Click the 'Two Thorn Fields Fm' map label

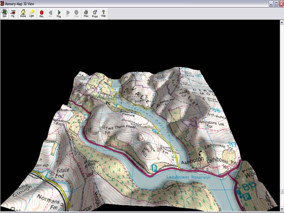tap(120, 129)
